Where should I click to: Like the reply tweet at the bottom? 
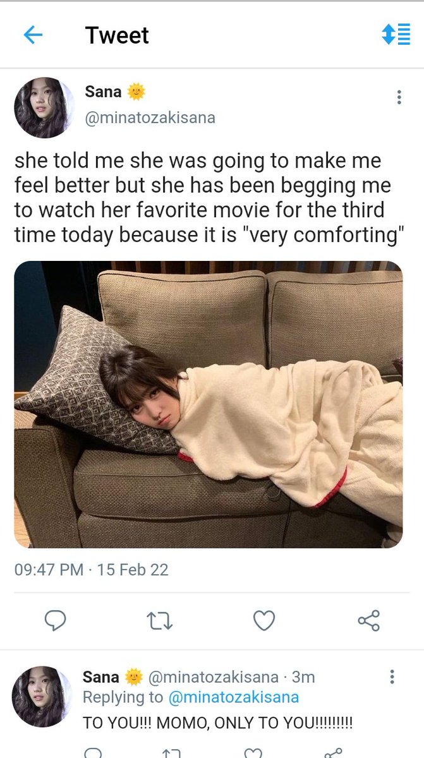[253, 754]
